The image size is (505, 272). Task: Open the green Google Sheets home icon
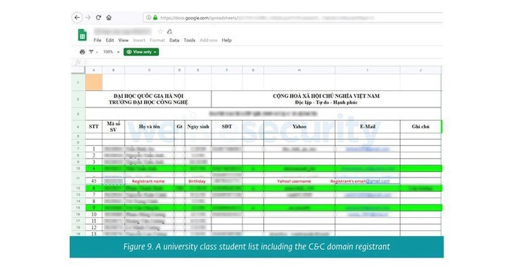82,35
